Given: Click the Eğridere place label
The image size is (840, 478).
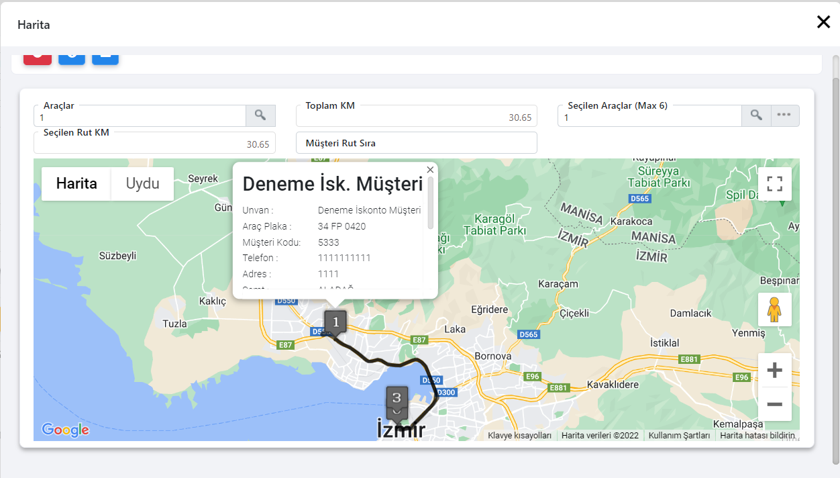Looking at the screenshot, I should coord(490,309).
